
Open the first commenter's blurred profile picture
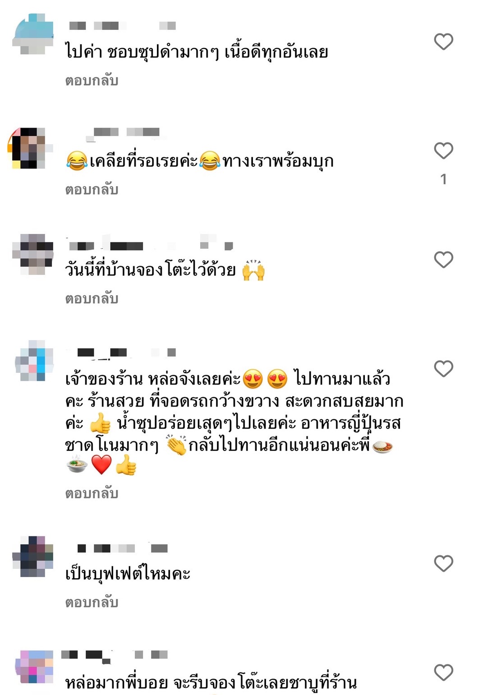(x=33, y=34)
